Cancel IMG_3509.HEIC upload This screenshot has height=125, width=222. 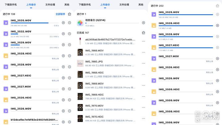point(217,92)
